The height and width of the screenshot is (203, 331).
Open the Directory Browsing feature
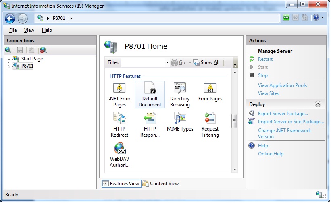(180, 94)
